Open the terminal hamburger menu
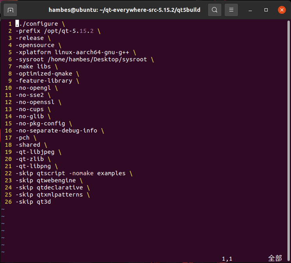Viewport: 291px width, 263px height. coord(231,10)
